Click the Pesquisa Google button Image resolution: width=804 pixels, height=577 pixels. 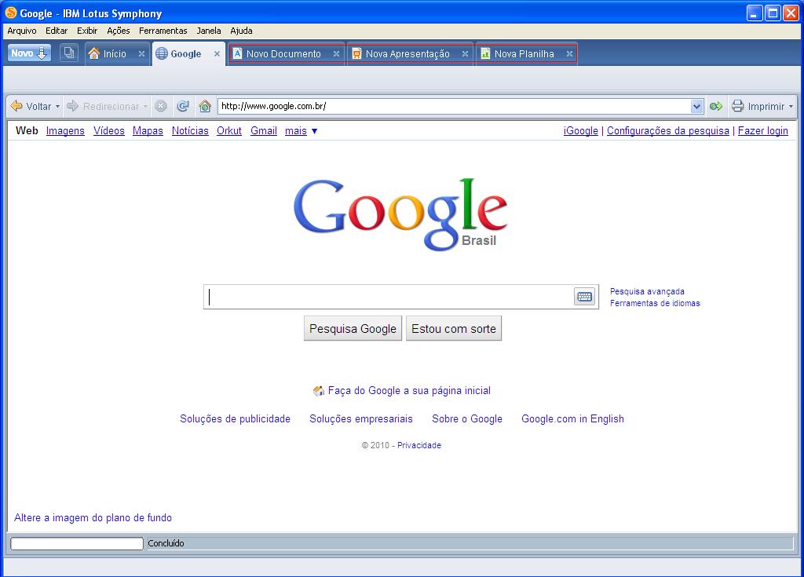click(x=353, y=329)
